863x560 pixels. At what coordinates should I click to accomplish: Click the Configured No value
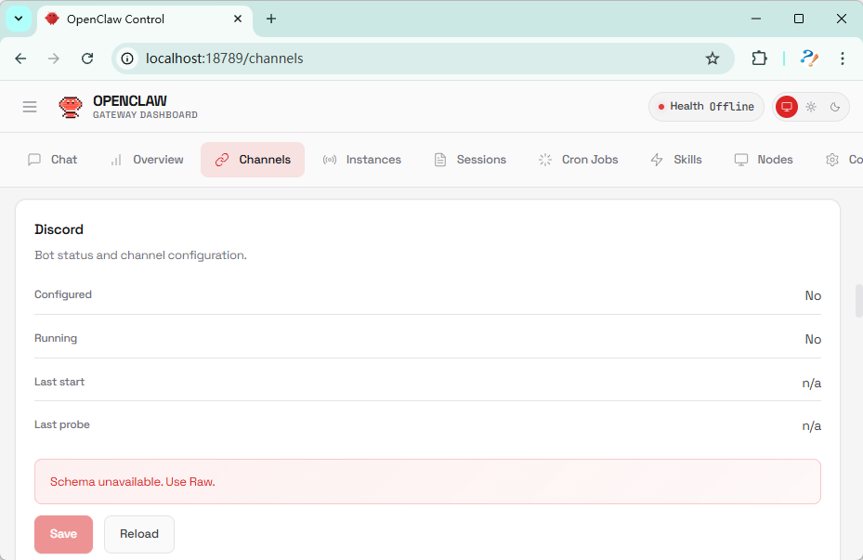point(813,295)
